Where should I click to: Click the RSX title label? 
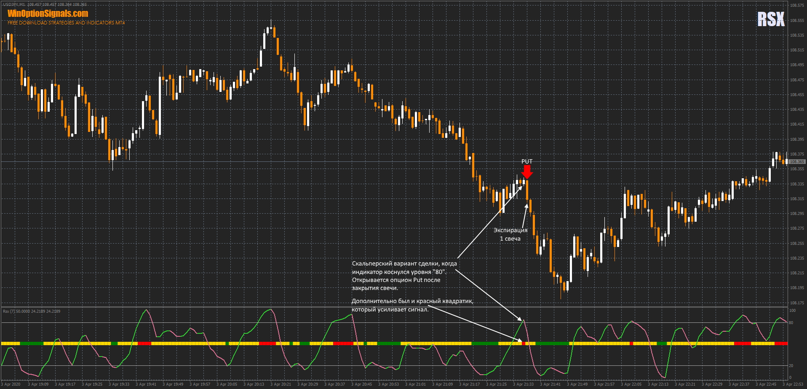pos(771,19)
